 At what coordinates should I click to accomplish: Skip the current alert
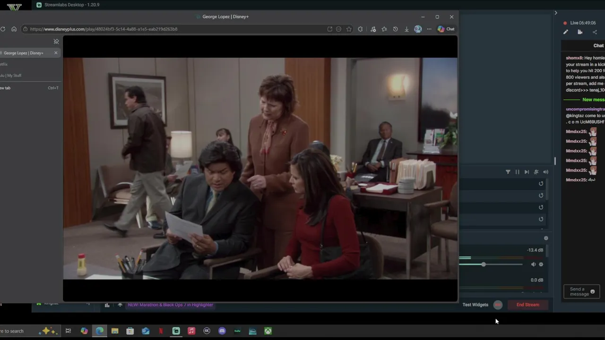pos(527,172)
